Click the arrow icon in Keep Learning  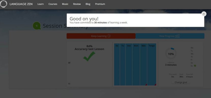point(109,36)
